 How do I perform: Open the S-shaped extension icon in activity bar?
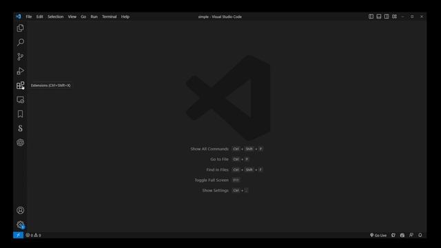point(20,128)
